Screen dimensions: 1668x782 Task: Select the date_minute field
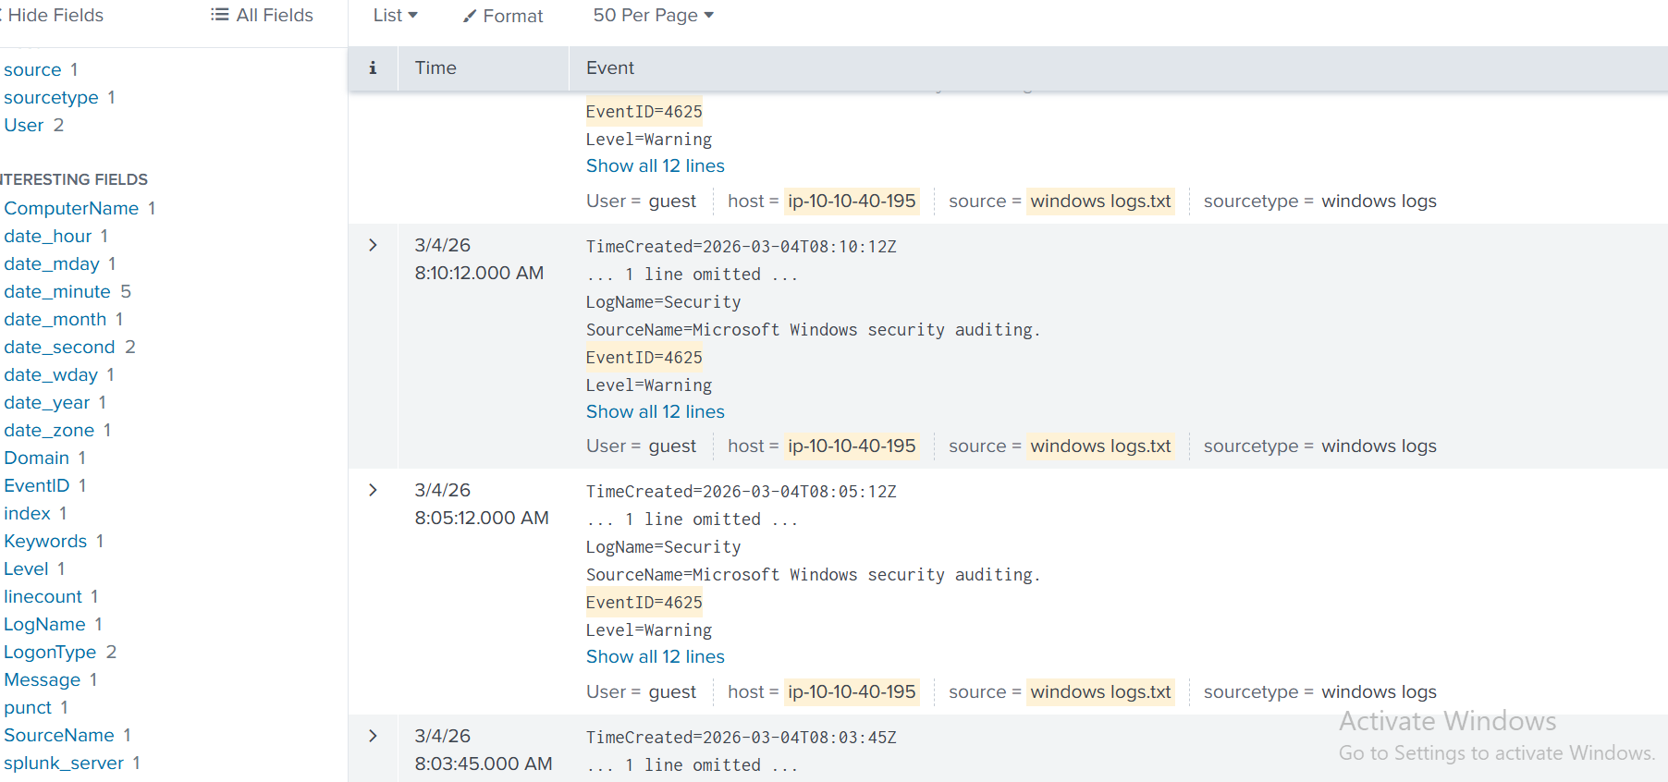pos(57,292)
